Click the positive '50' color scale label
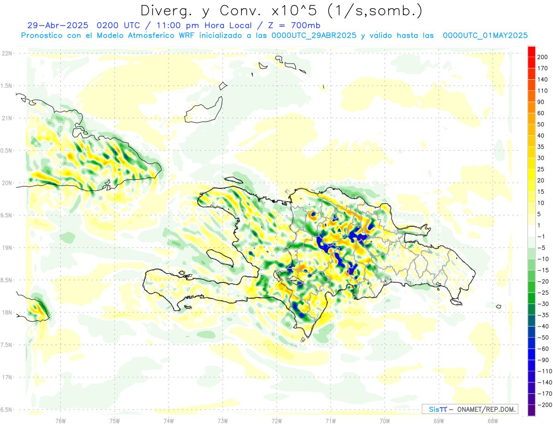This screenshot has height=427, width=553. (541, 124)
